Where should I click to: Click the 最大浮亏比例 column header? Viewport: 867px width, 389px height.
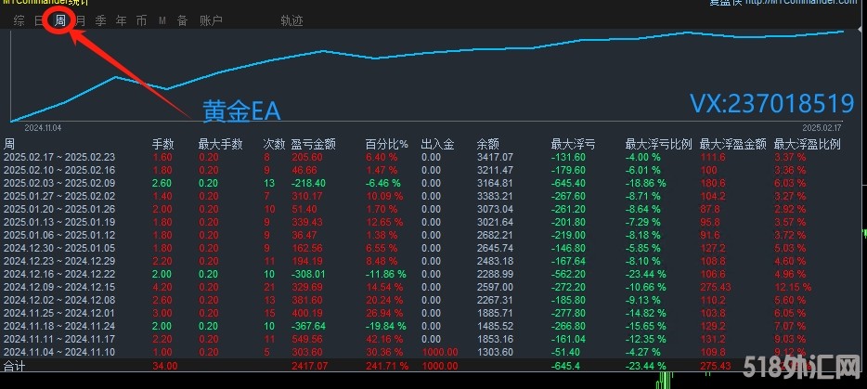(658, 145)
